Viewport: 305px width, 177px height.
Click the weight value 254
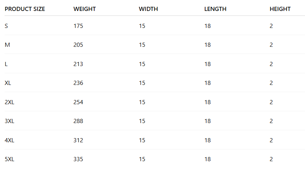(x=78, y=102)
